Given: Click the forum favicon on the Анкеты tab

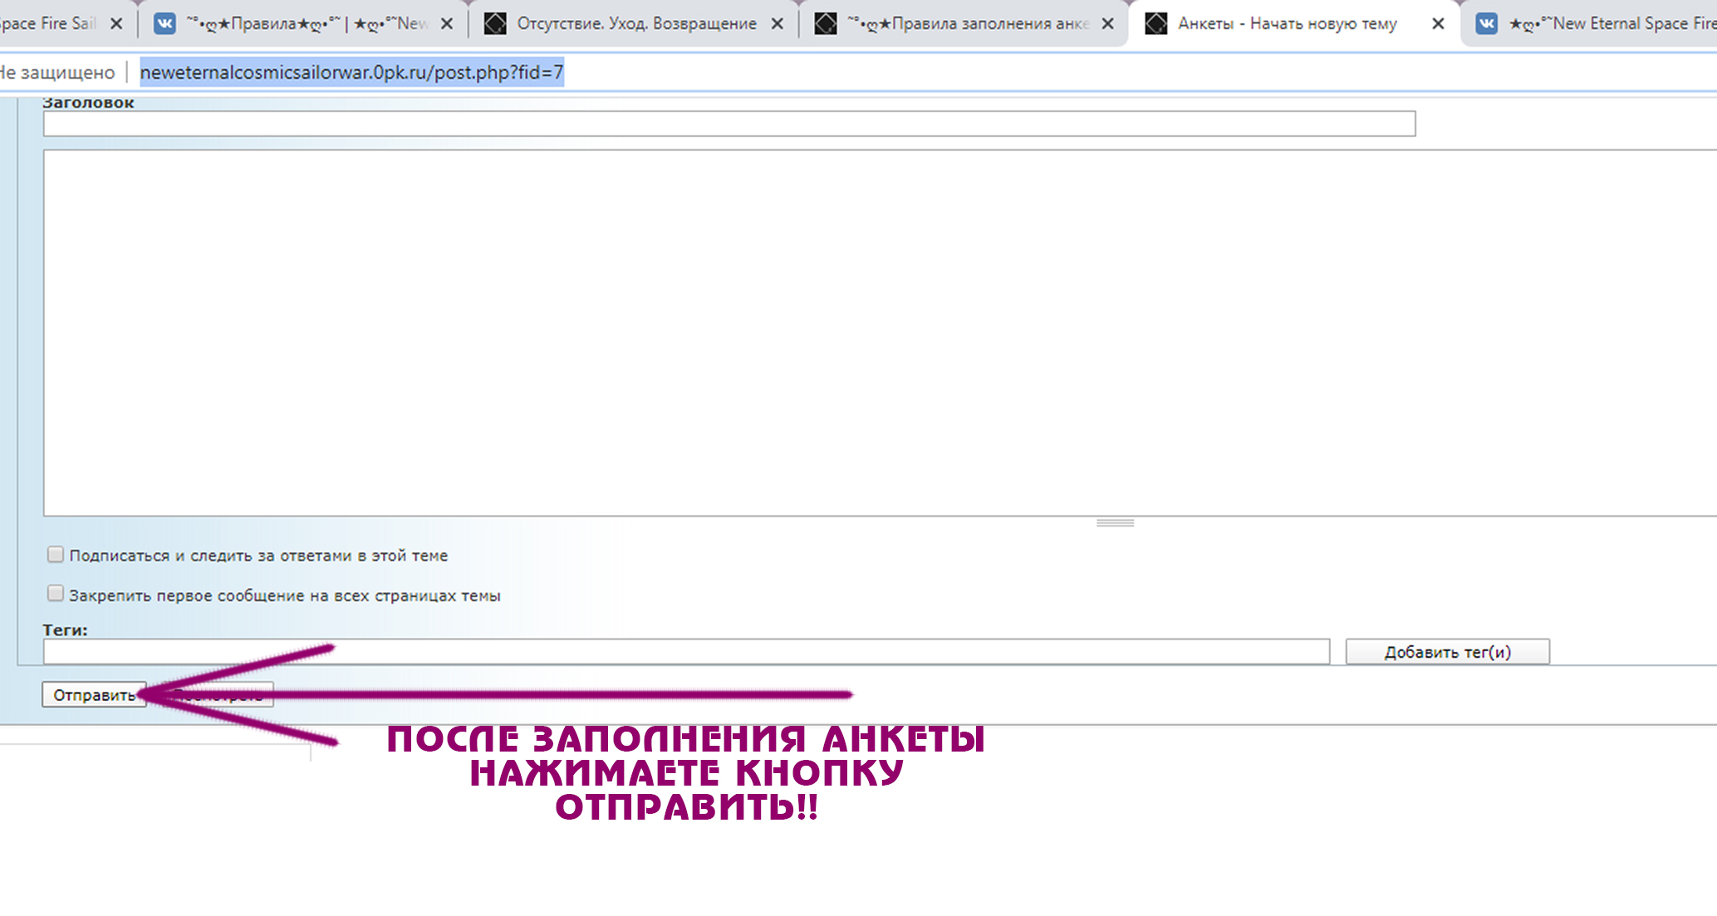Looking at the screenshot, I should pyautogui.click(x=1156, y=23).
